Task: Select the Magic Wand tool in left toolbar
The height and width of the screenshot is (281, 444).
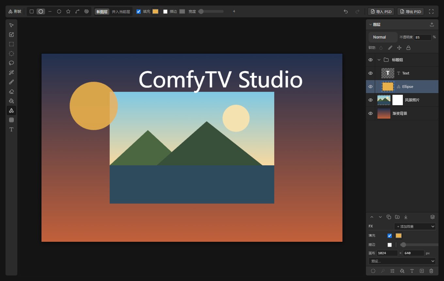Action: pos(11,73)
